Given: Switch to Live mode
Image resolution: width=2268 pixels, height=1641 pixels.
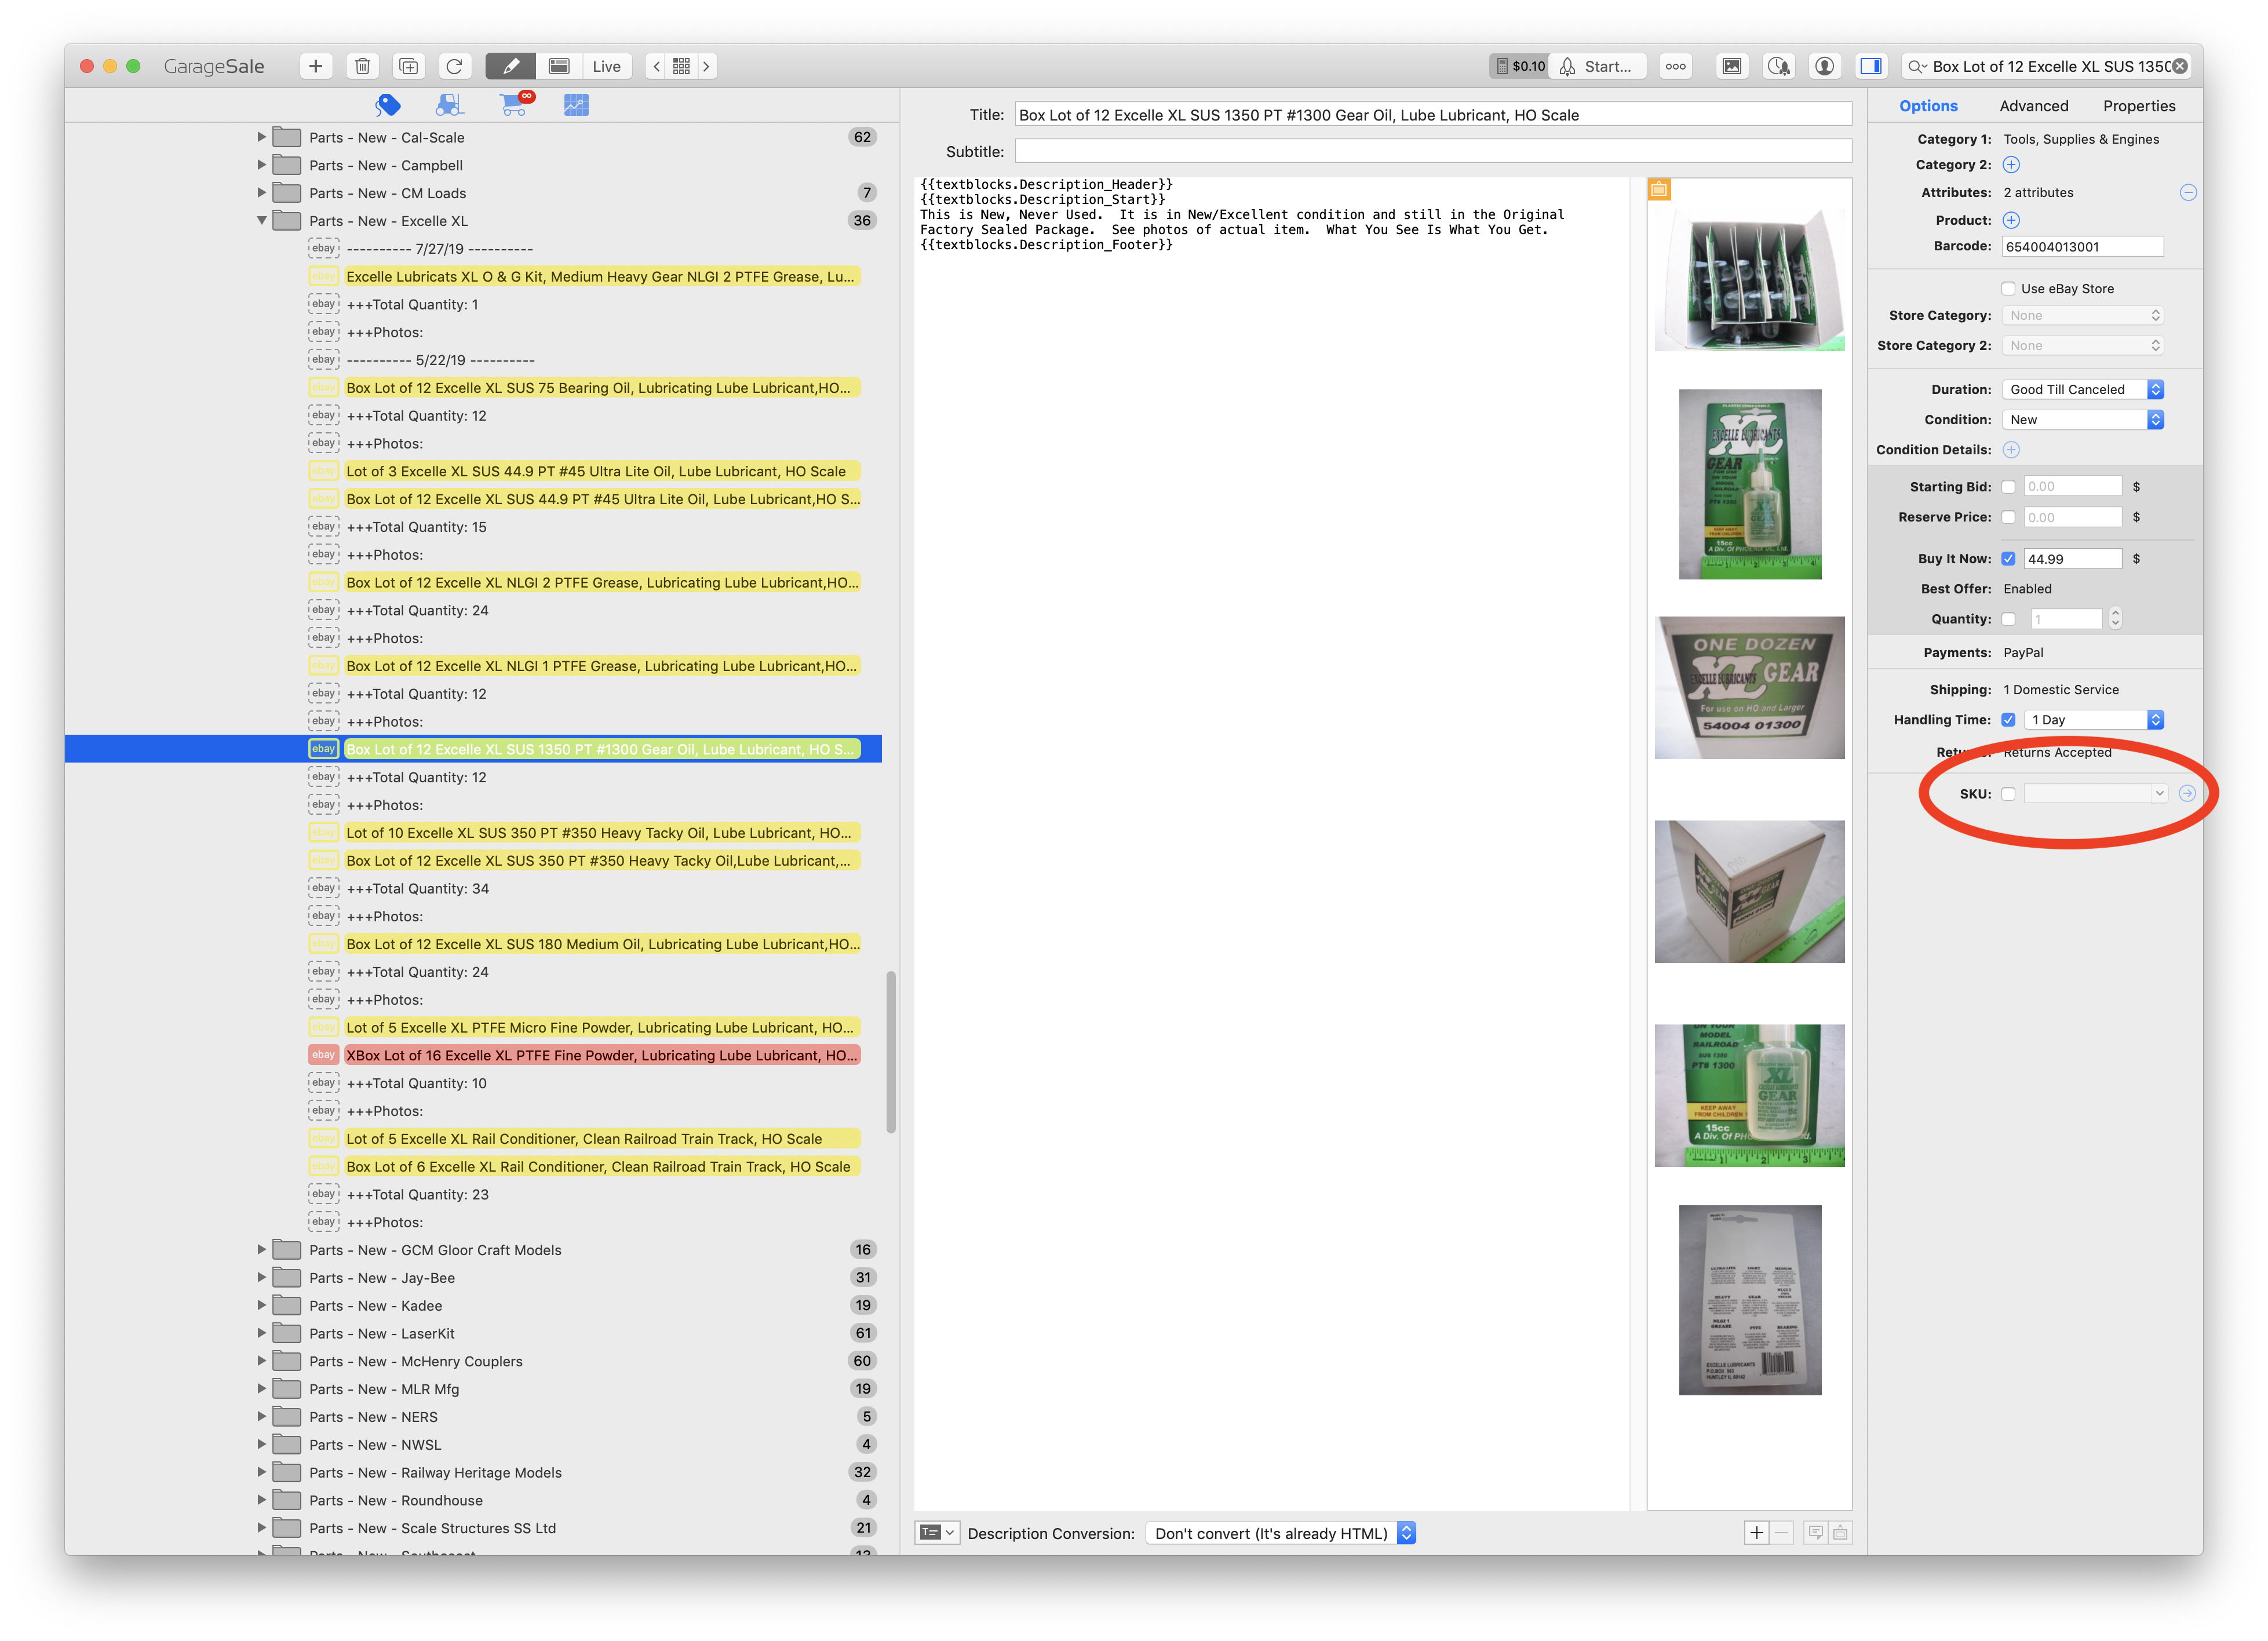Looking at the screenshot, I should pos(606,66).
